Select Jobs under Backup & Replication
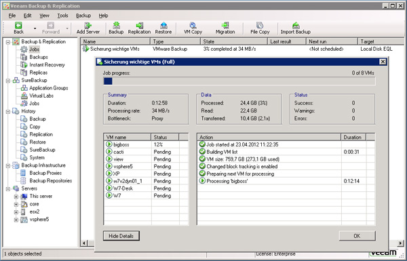Screen dimensions: 407x261 34,49
